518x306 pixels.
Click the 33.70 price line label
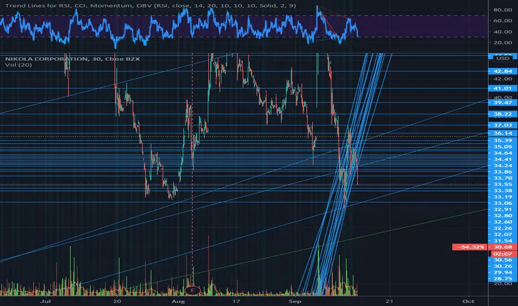502,178
